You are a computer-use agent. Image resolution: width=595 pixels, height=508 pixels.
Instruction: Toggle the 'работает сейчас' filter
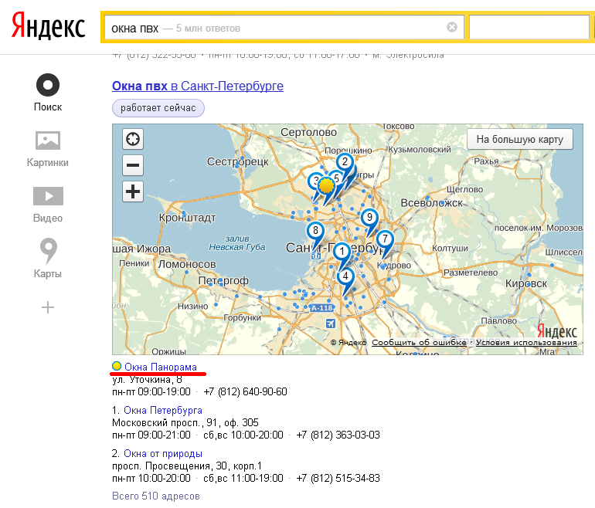pyautogui.click(x=158, y=108)
